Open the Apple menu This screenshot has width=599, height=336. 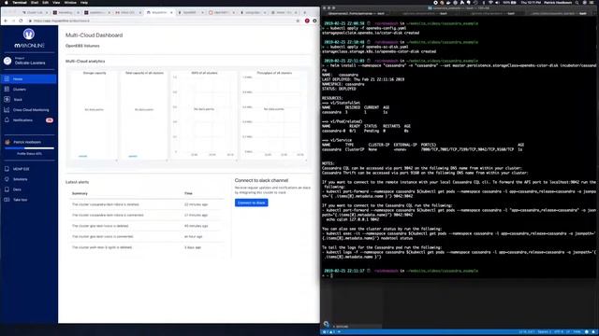click(x=6, y=3)
